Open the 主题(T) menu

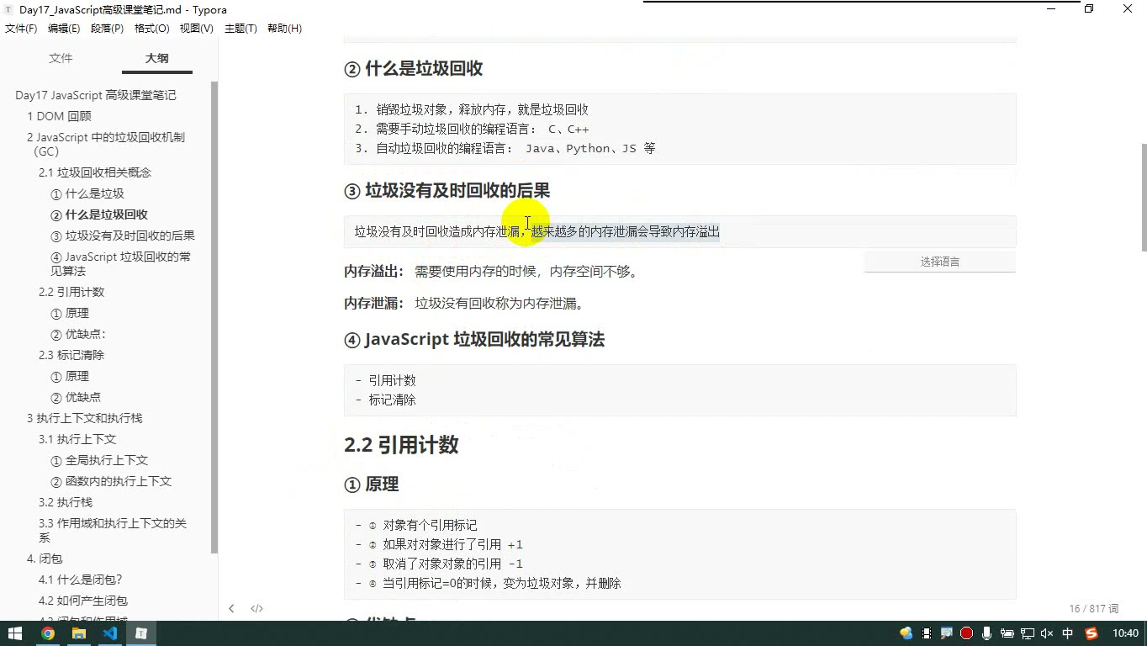pyautogui.click(x=240, y=29)
